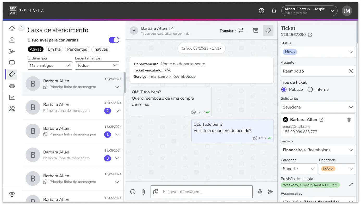This screenshot has width=361, height=205.
Task: Record audio with the microphone icon
Action: point(260,191)
